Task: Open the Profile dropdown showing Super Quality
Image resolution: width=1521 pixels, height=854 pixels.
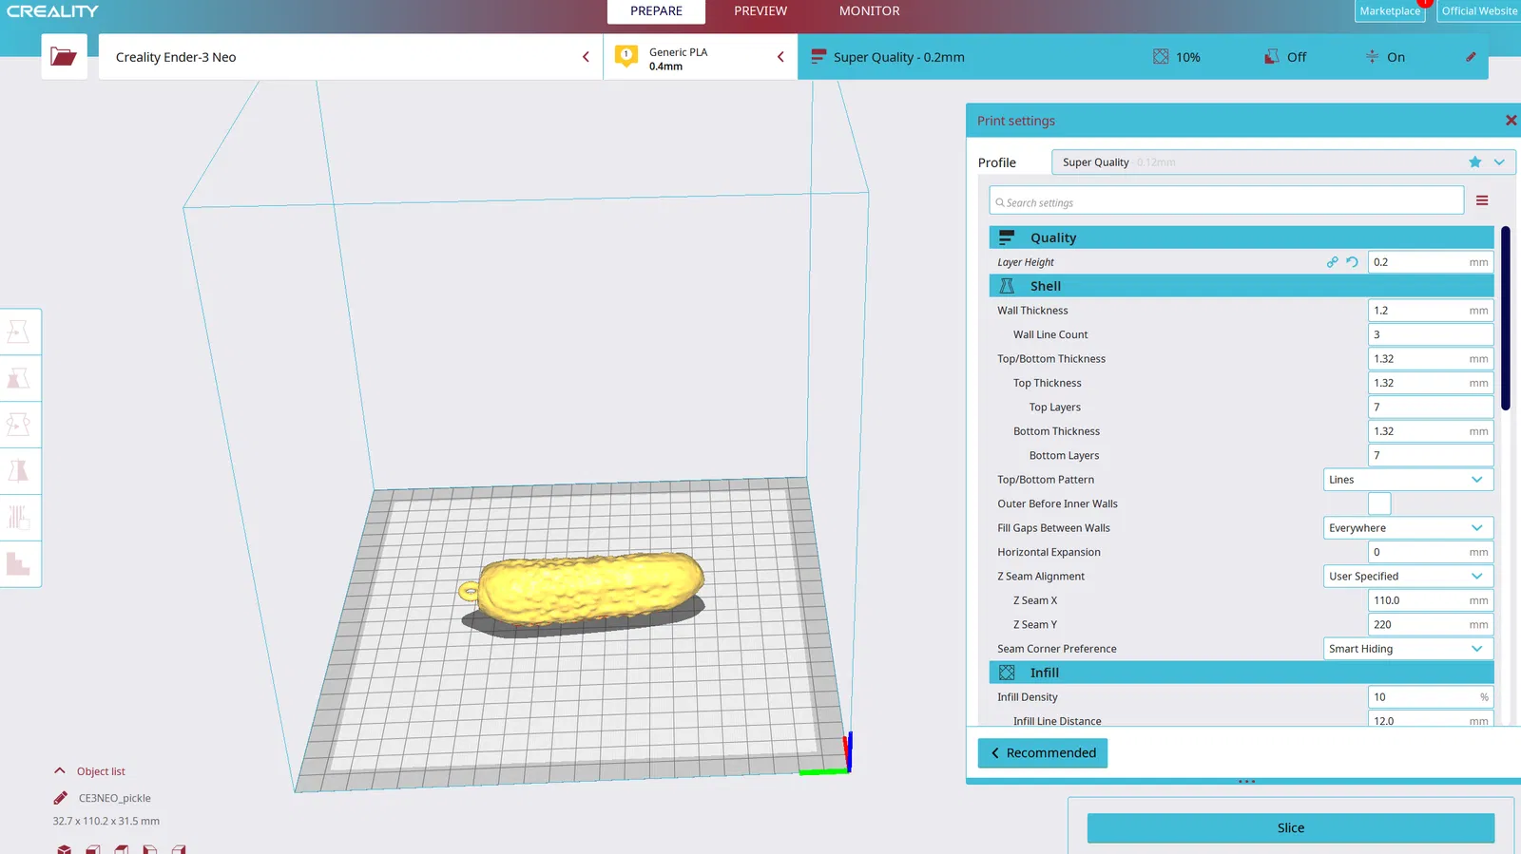Action: point(1283,162)
